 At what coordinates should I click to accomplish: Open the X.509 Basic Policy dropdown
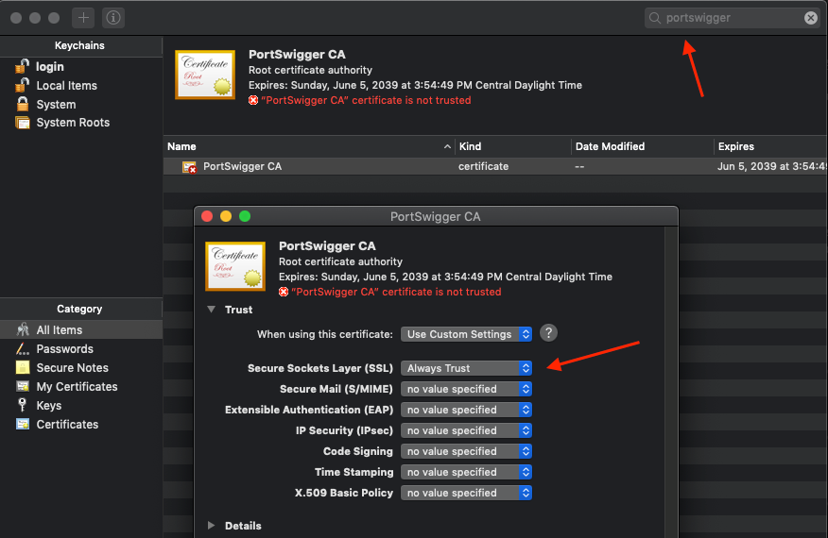[466, 493]
